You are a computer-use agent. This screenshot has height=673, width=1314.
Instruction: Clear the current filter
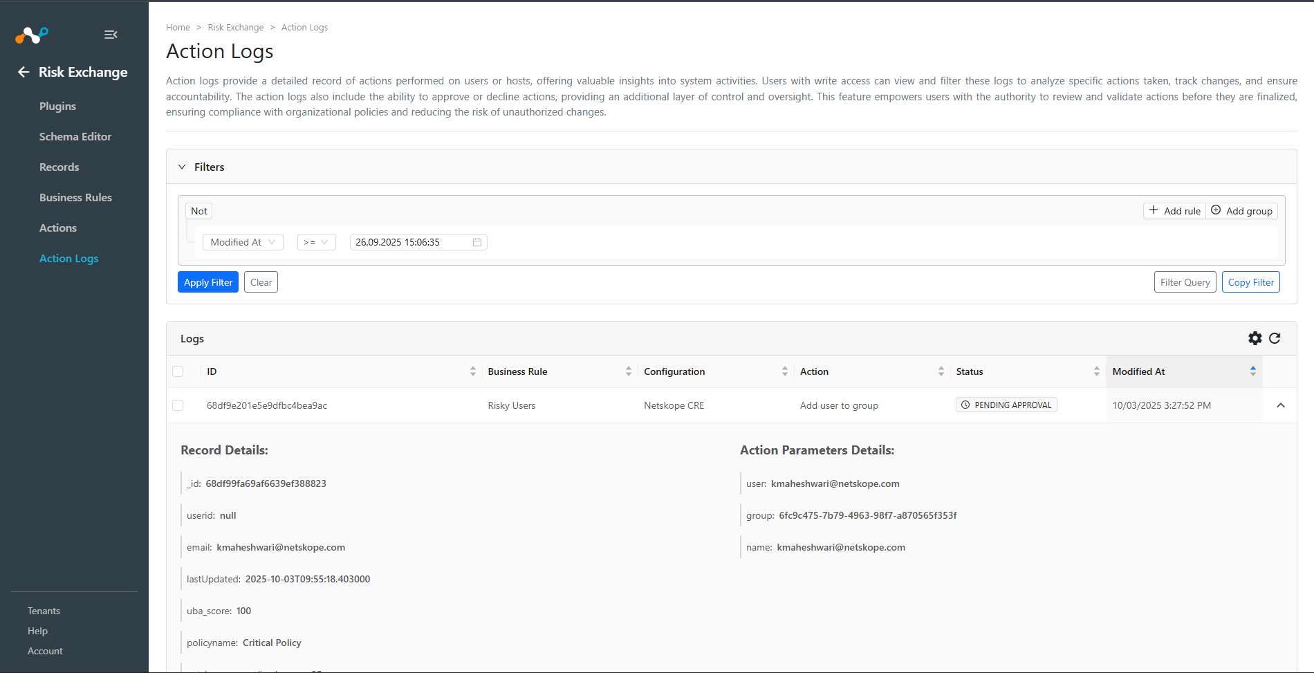pos(261,282)
